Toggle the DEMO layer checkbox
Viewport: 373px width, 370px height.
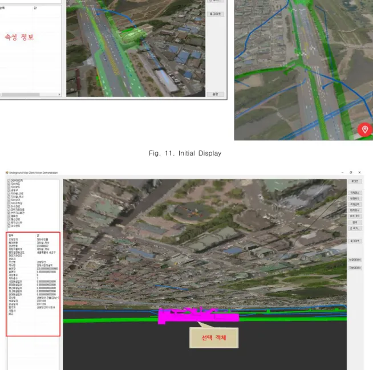pos(9,181)
